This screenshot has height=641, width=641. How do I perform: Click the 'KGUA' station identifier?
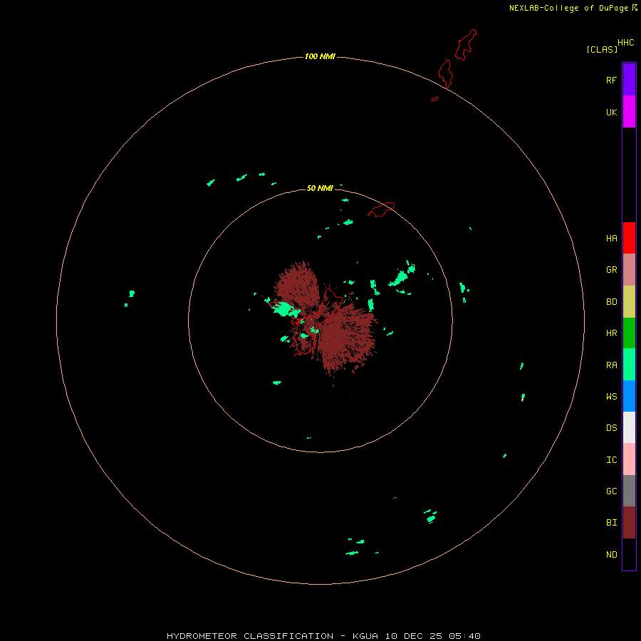[365, 636]
